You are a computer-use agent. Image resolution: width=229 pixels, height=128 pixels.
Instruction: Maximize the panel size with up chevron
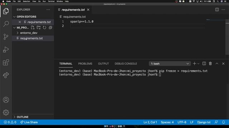pyautogui.click(x=217, y=64)
